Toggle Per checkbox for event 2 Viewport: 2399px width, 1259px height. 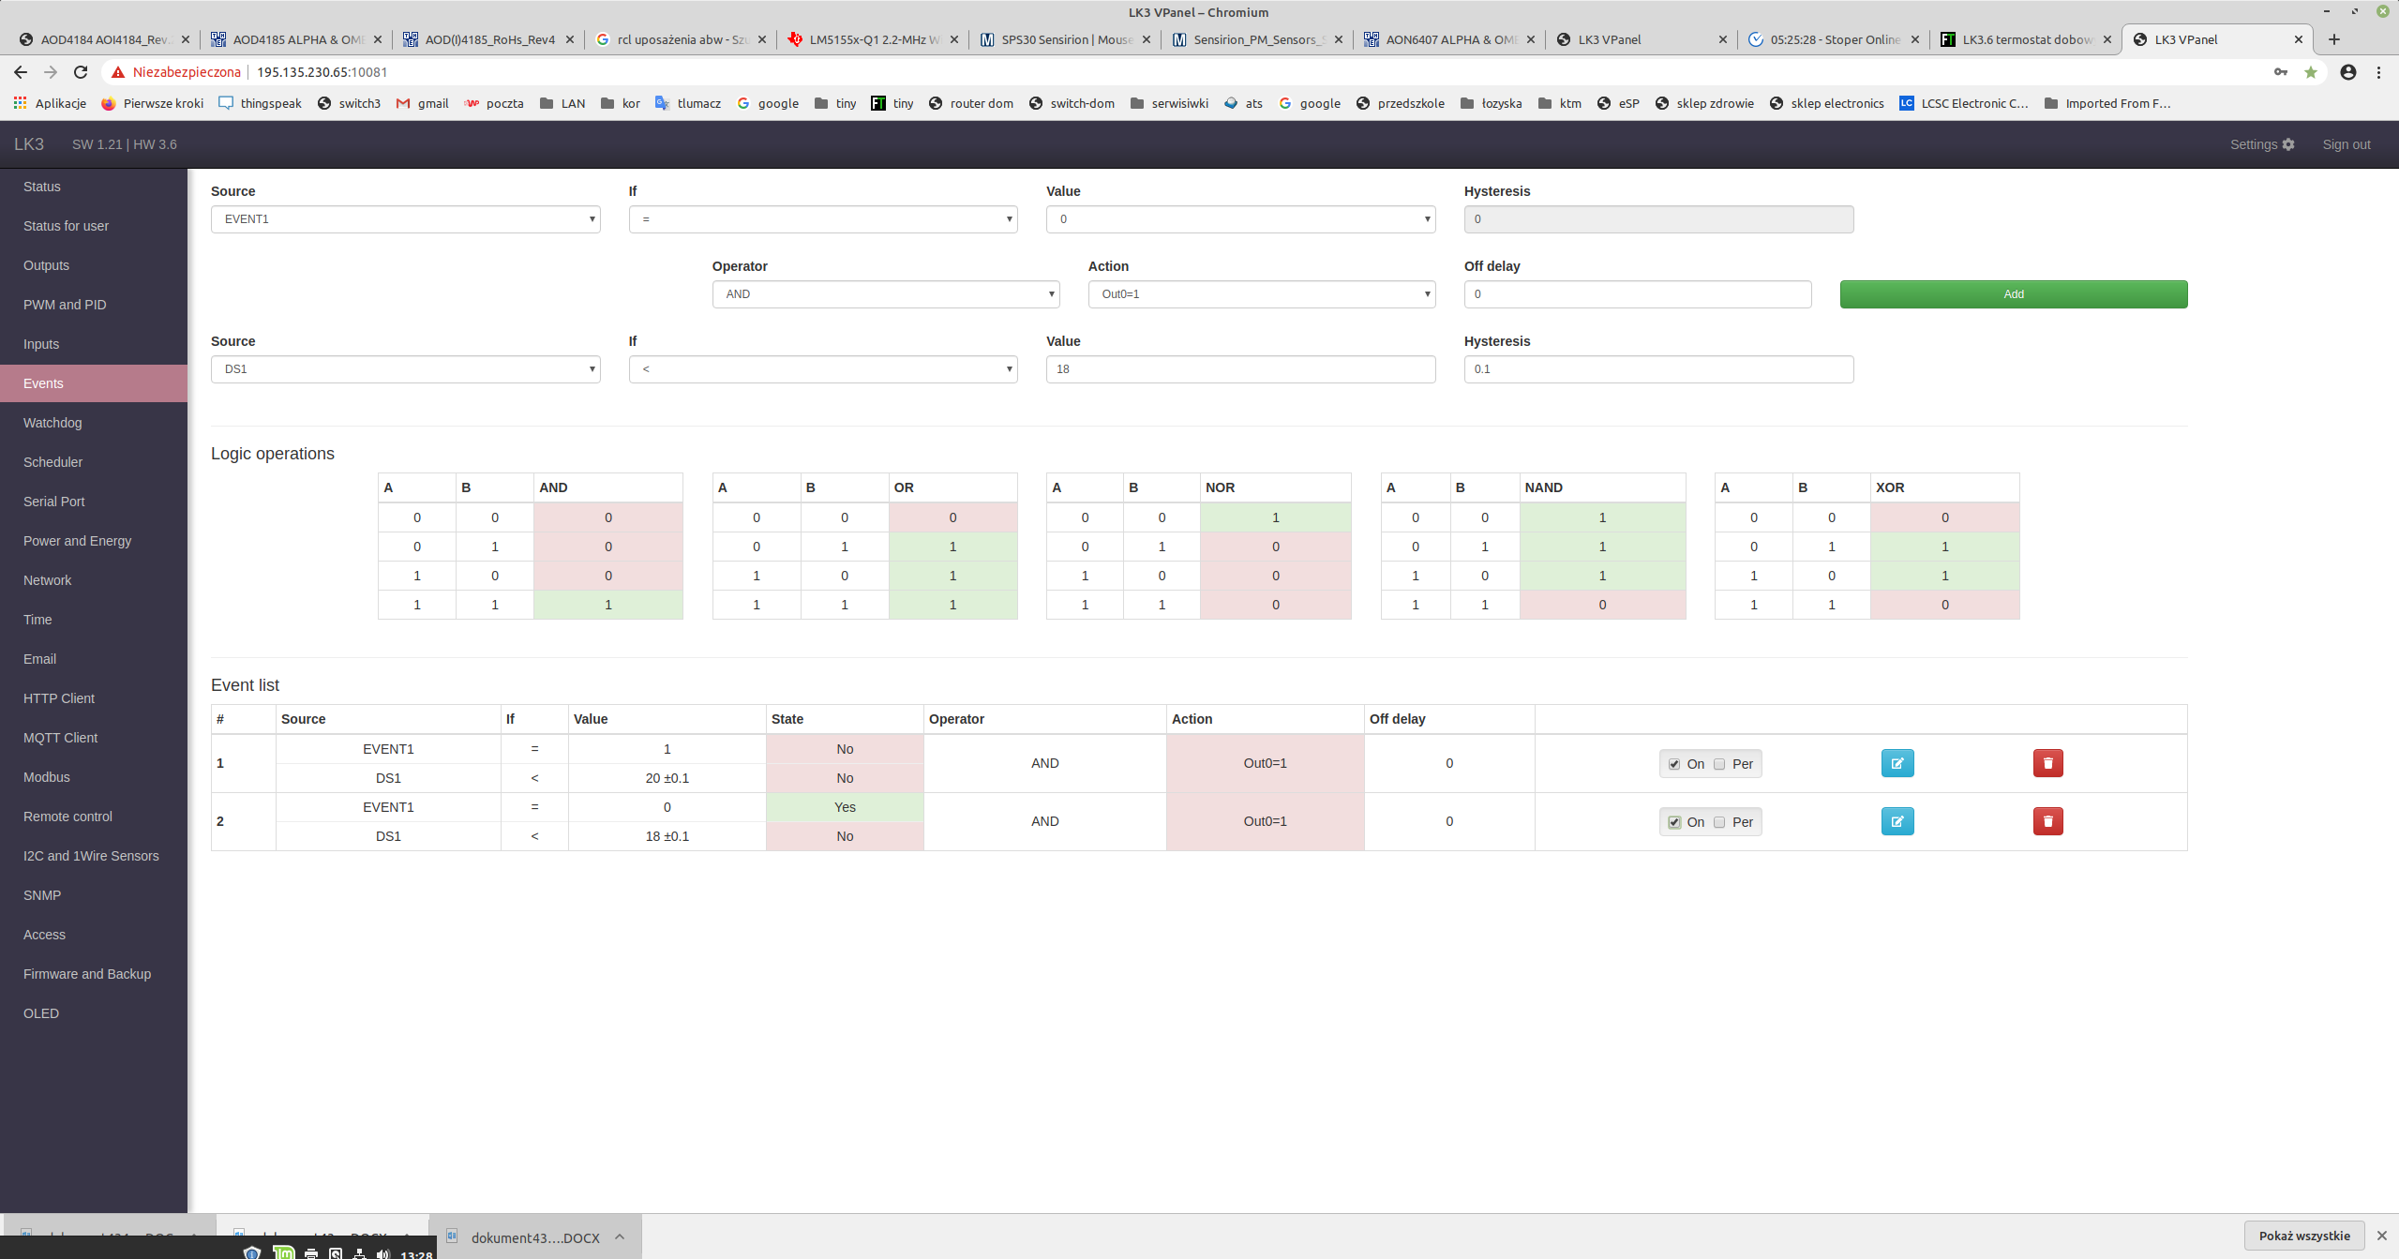(x=1719, y=822)
